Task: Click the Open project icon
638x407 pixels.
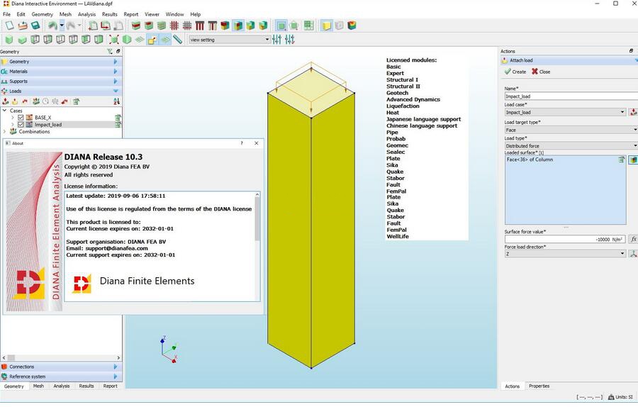Action: 23,26
